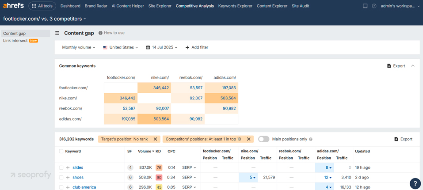Image resolution: width=423 pixels, height=190 pixels.
Task: Click 197,085 in adidas.com row
Action: point(128,119)
